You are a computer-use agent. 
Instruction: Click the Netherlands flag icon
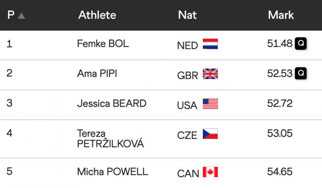click(x=210, y=44)
